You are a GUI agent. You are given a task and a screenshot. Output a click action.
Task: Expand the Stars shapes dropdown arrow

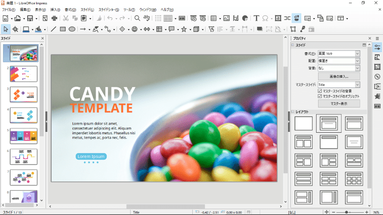[x=190, y=30]
